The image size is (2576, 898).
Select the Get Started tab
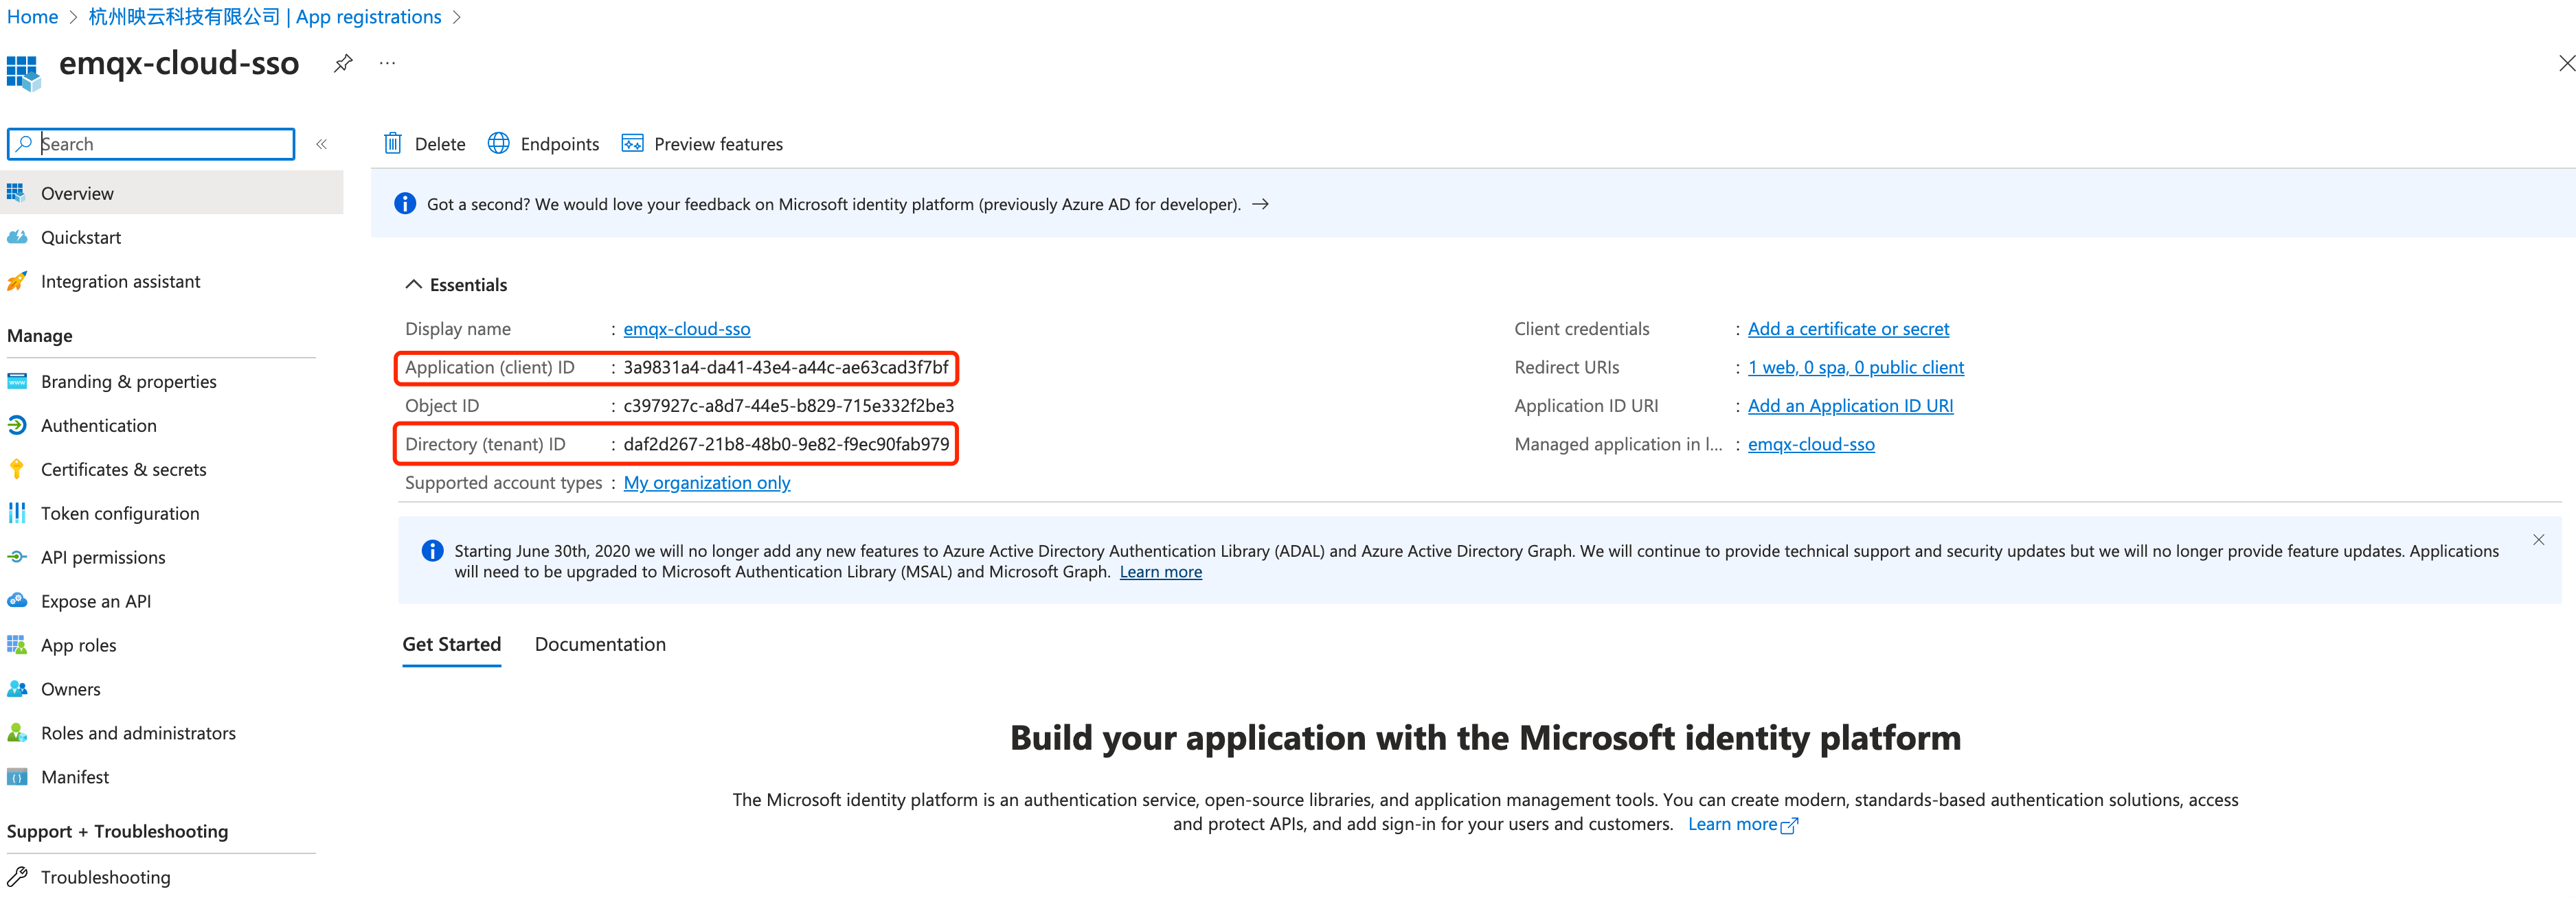click(x=451, y=644)
